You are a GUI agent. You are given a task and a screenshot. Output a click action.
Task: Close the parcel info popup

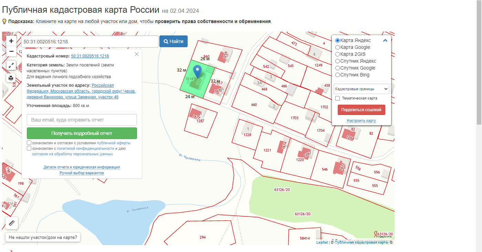(x=137, y=54)
